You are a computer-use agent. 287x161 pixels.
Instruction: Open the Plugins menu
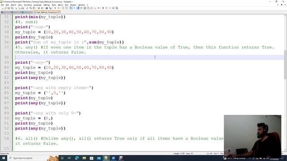point(73,5)
